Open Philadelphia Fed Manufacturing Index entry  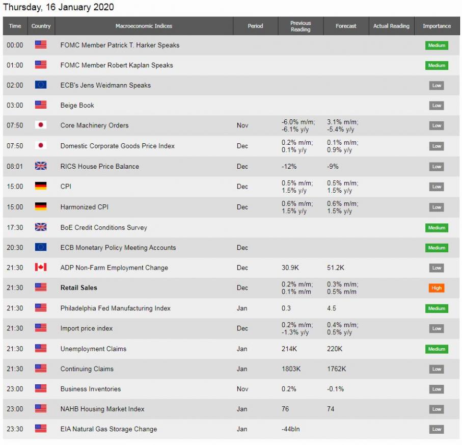(x=115, y=308)
